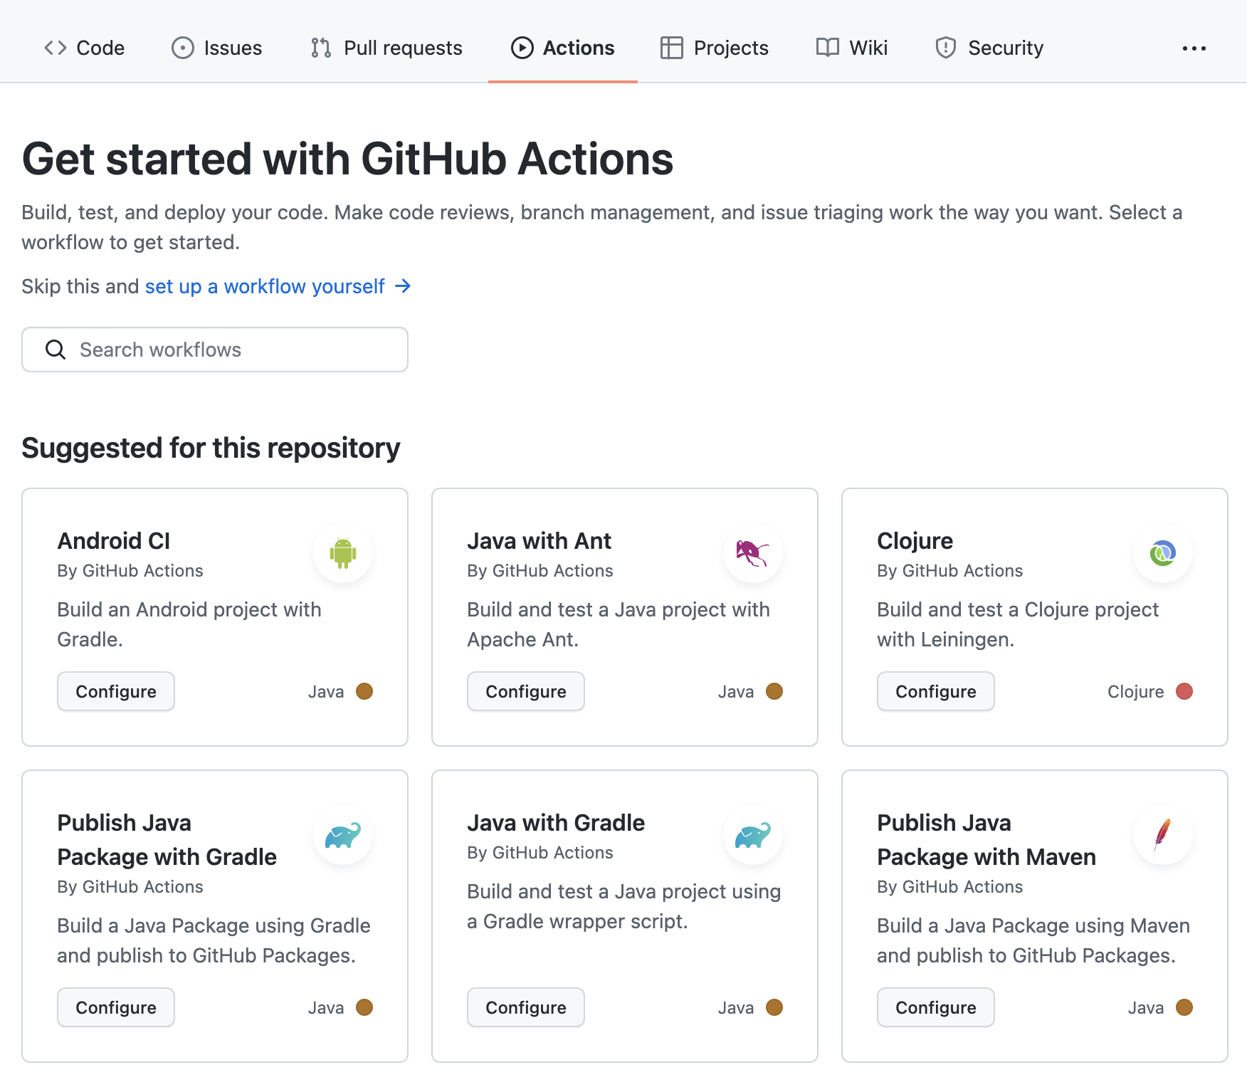Click the Gradle elephant icon on Java with Gradle card
The height and width of the screenshot is (1092, 1247).
point(752,835)
